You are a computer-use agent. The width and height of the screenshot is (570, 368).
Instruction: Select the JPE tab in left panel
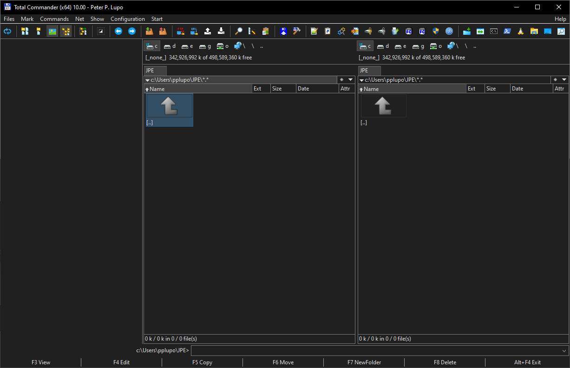(155, 71)
